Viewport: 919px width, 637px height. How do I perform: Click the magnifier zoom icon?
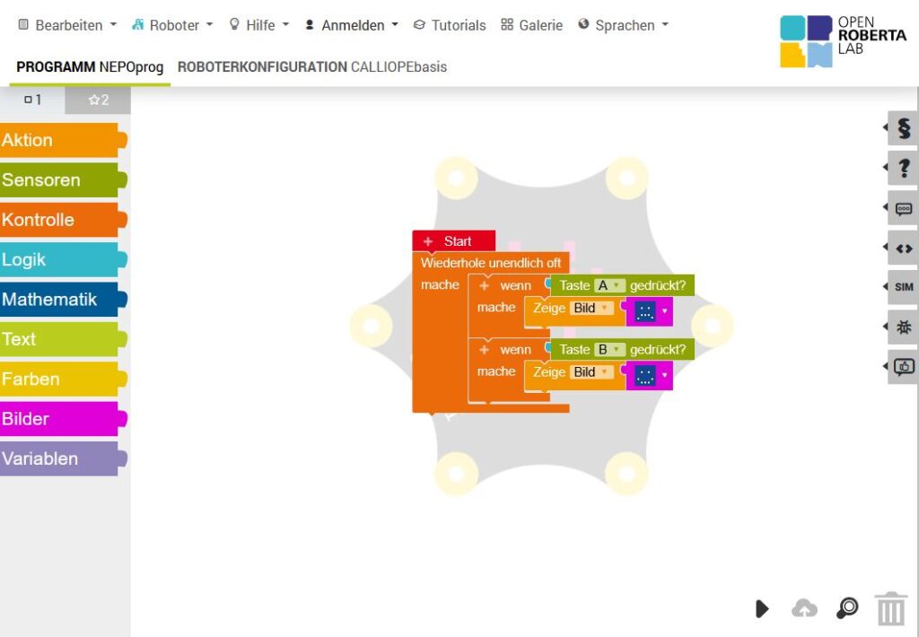(846, 608)
